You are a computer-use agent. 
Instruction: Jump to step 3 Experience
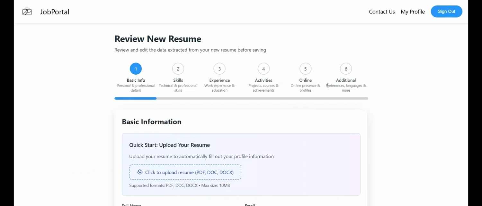(x=219, y=69)
